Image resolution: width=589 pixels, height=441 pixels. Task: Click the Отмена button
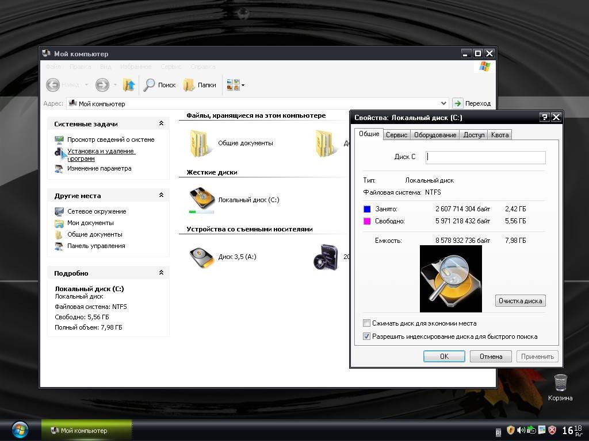pos(491,356)
